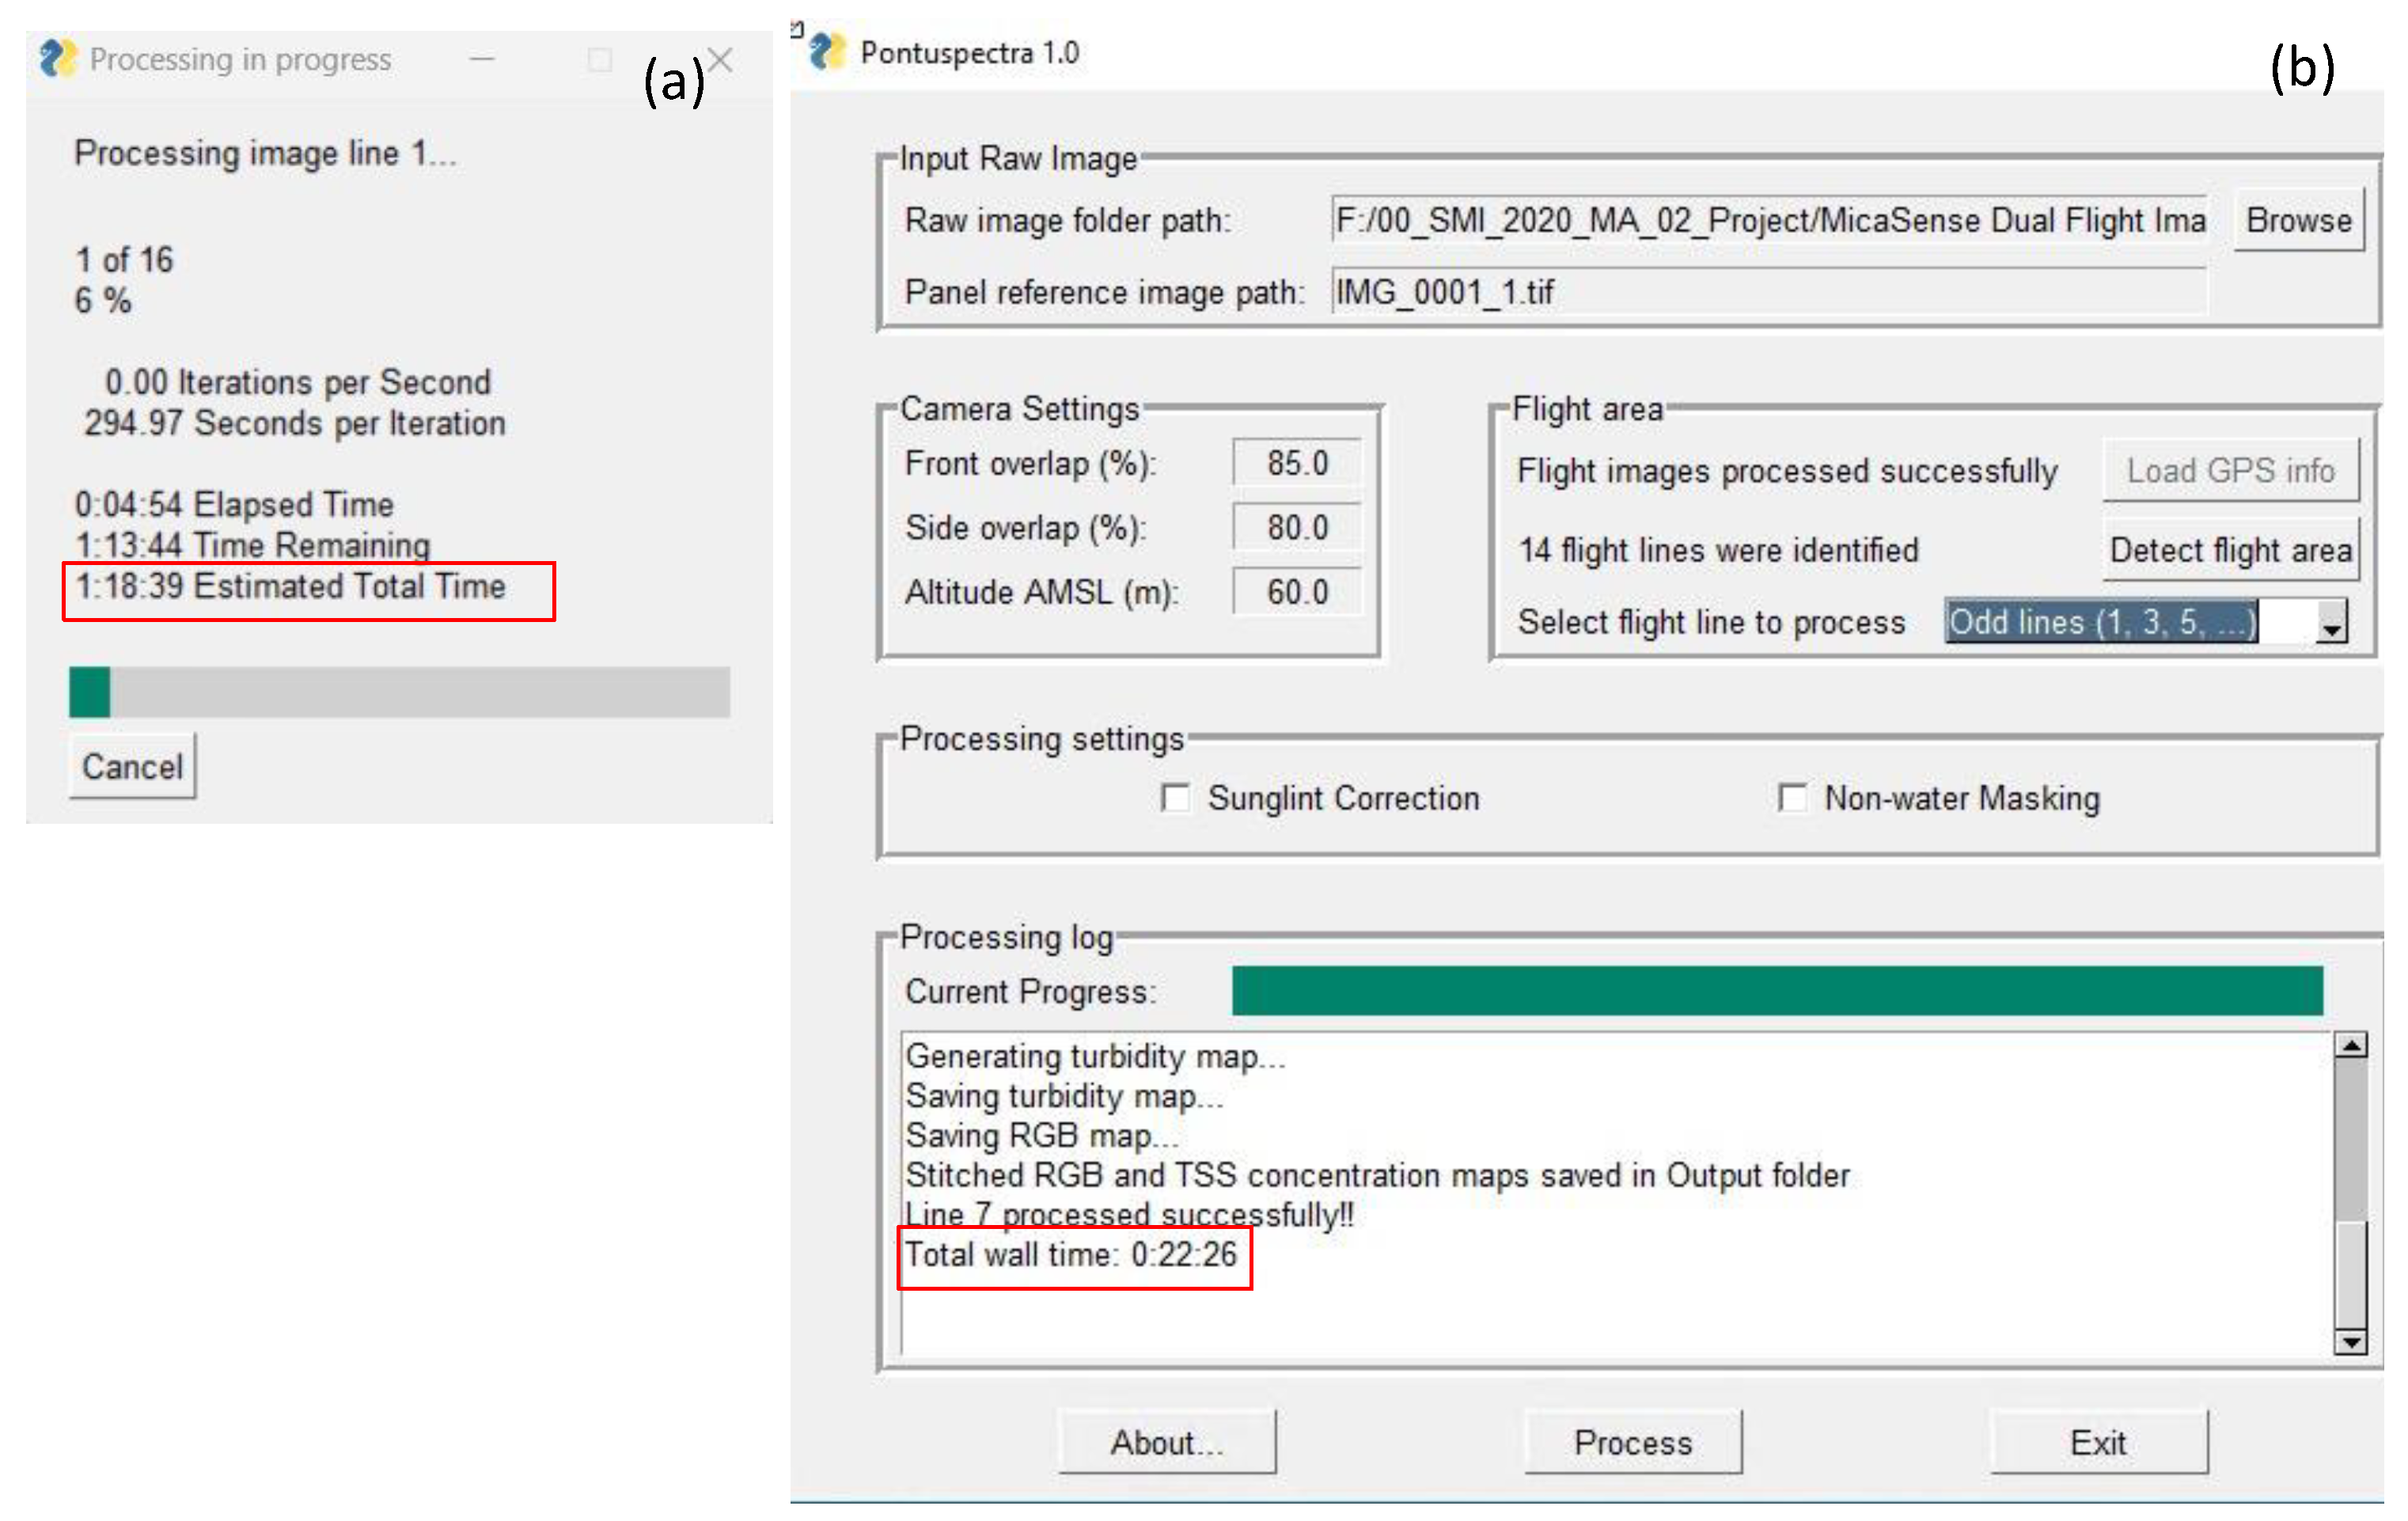Screen dimensions: 2408x1521
Task: Open flight line dropdown arrow
Action: (2332, 624)
